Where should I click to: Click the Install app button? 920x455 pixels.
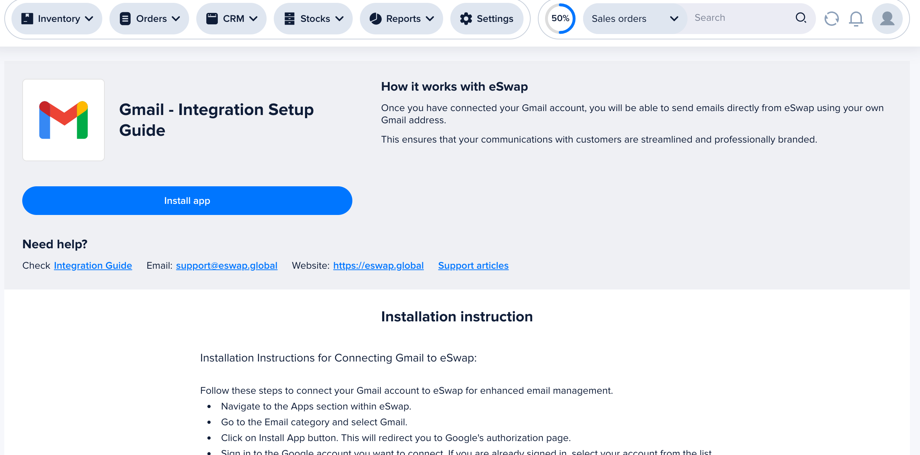(x=187, y=201)
